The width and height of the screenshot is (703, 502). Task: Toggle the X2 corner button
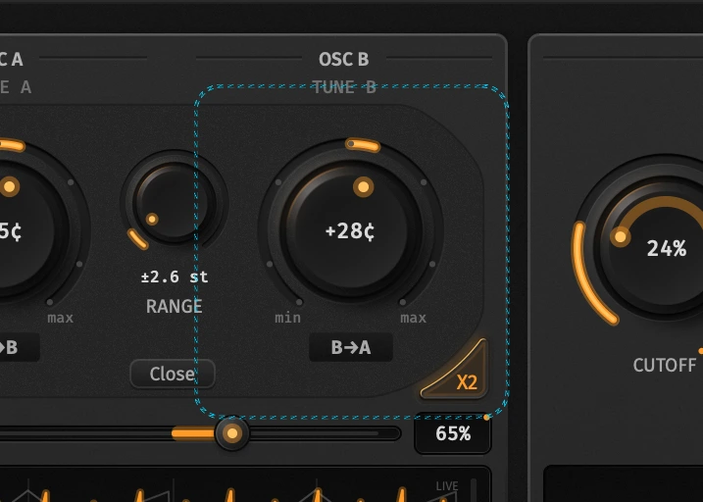460,375
